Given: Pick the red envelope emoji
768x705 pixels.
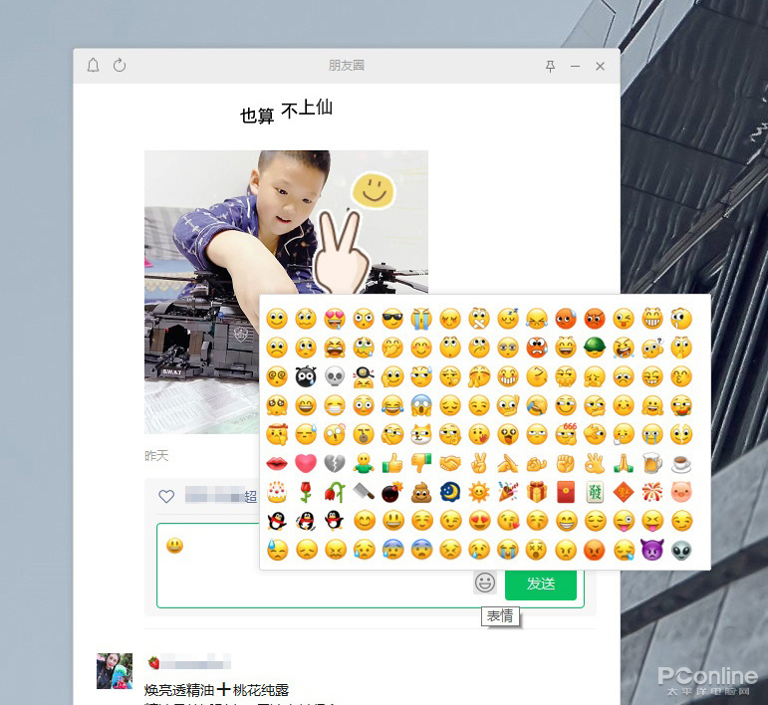Looking at the screenshot, I should click(x=566, y=492).
